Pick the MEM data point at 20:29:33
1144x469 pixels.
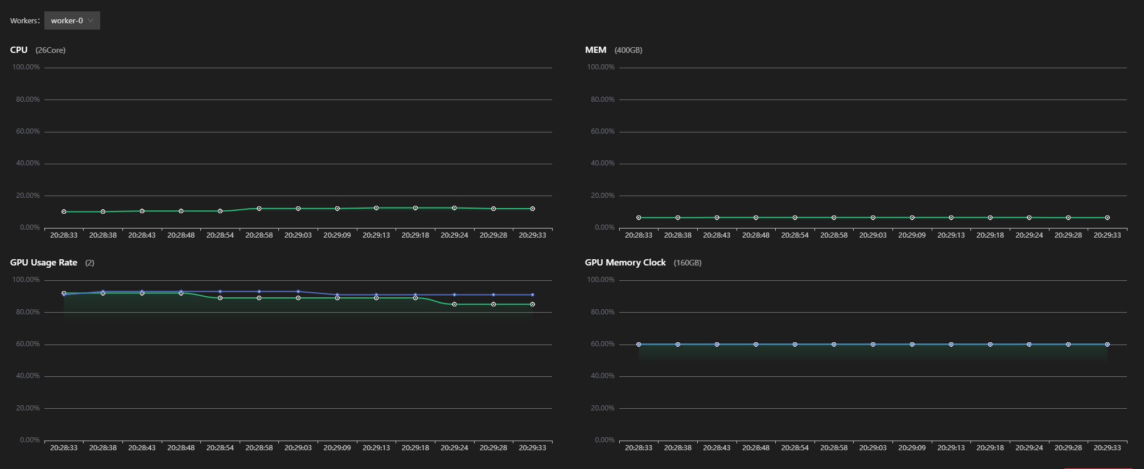coord(1107,218)
